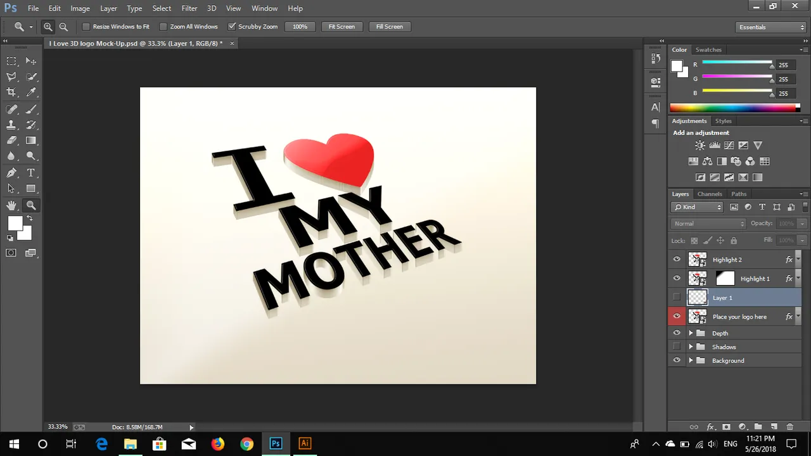The image size is (811, 456).
Task: Open the Layer menu
Action: (108, 8)
